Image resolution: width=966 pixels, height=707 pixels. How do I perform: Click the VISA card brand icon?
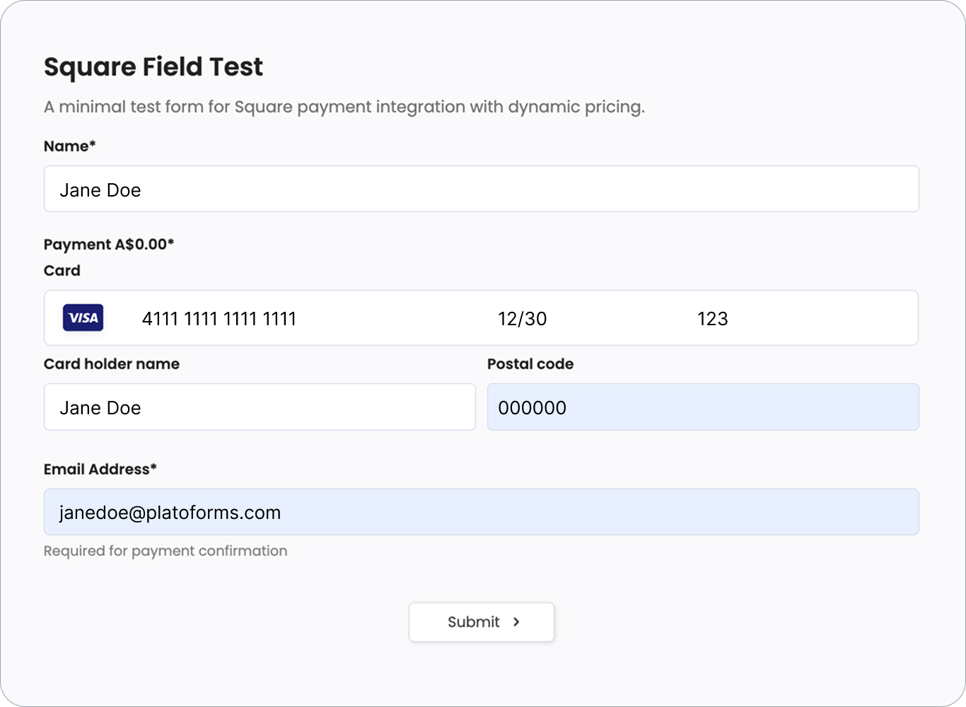point(83,318)
